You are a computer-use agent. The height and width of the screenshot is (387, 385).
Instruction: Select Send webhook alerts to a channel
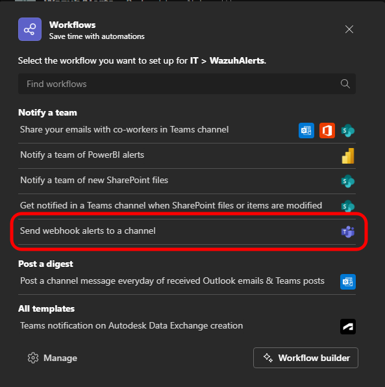(x=187, y=232)
